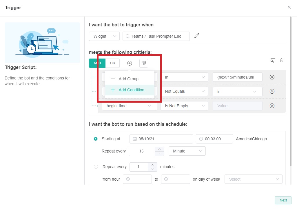This screenshot has height=209, width=297.
Task: Remove the begin_time criteria row
Action: coord(272,106)
